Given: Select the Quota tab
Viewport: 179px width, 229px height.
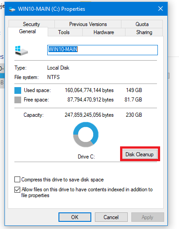Looking at the screenshot, I should click(x=142, y=24).
